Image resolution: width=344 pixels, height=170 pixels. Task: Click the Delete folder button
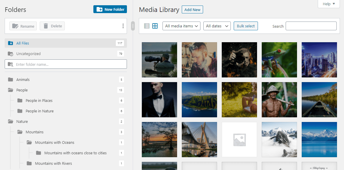point(52,26)
